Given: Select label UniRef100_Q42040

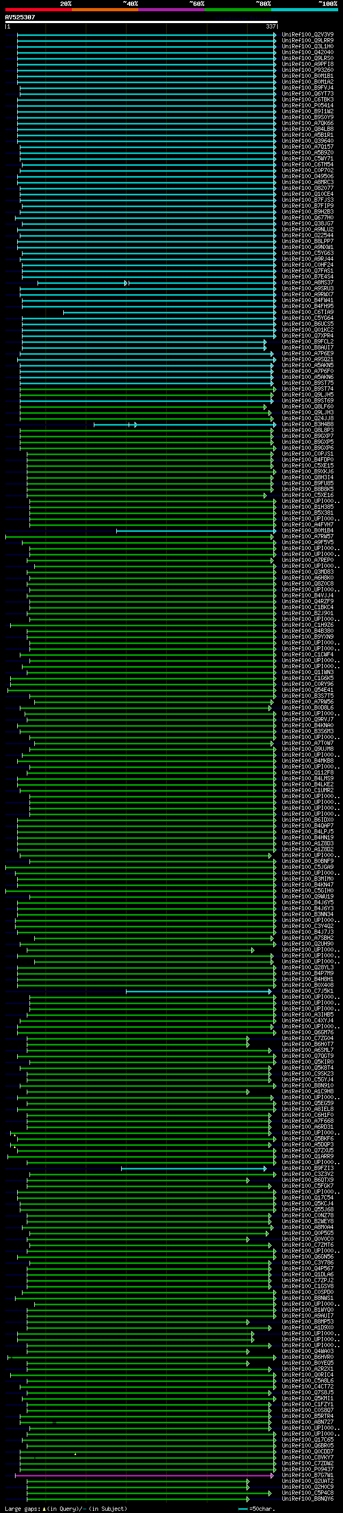Looking at the screenshot, I should coord(308,52).
